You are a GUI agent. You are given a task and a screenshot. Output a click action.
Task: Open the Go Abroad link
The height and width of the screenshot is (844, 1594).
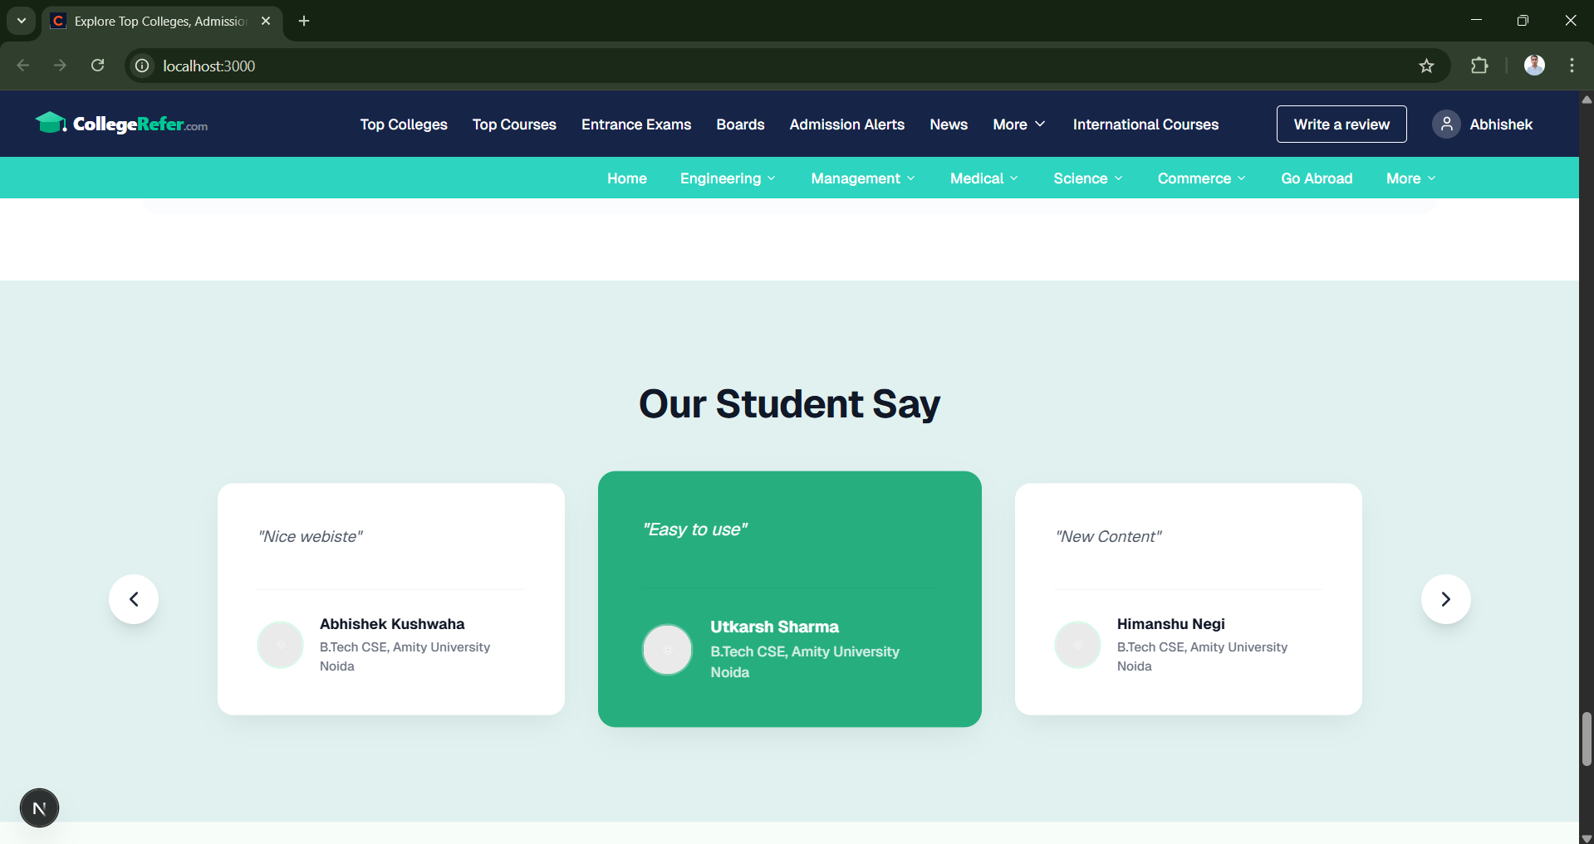coord(1317,178)
